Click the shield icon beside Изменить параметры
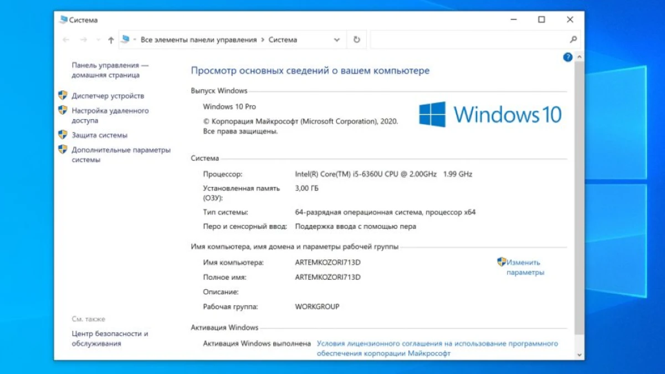 (x=502, y=262)
